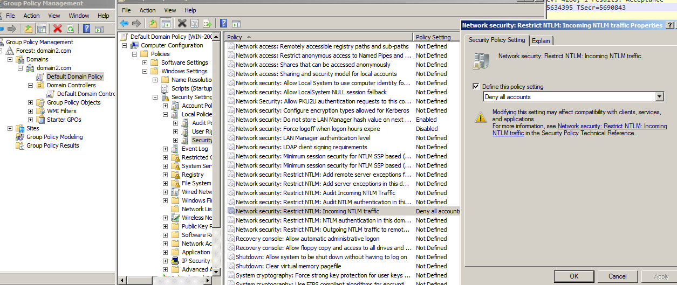The height and width of the screenshot is (285, 677).
Task: Open File menu in Group Policy Management window
Action: point(10,16)
